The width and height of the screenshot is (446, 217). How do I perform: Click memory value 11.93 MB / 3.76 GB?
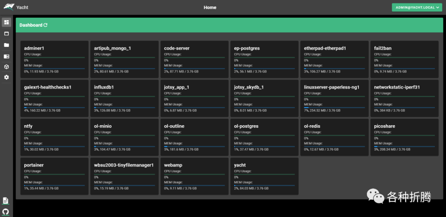(44, 72)
